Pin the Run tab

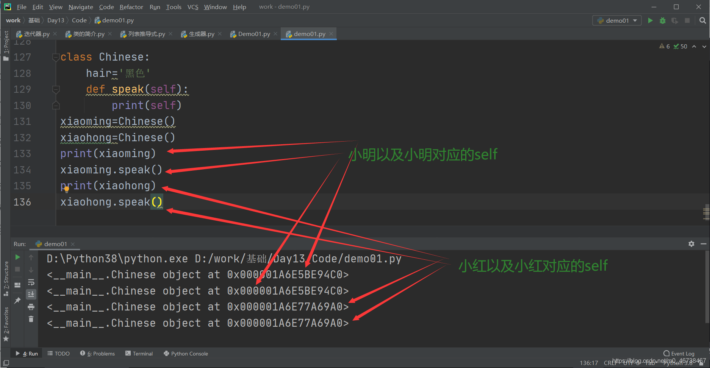pyautogui.click(x=17, y=301)
